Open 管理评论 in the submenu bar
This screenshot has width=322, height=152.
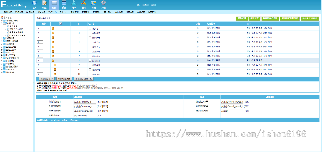point(52,12)
